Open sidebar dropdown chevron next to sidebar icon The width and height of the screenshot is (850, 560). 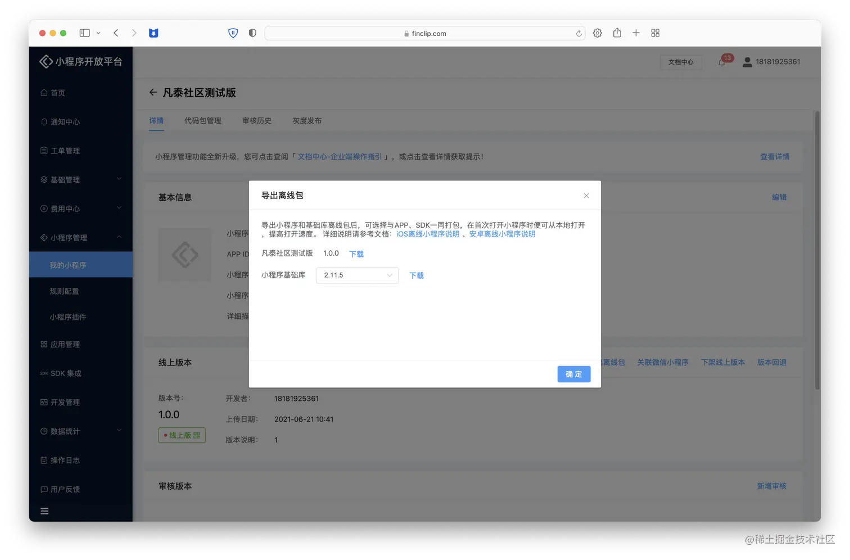[98, 33]
